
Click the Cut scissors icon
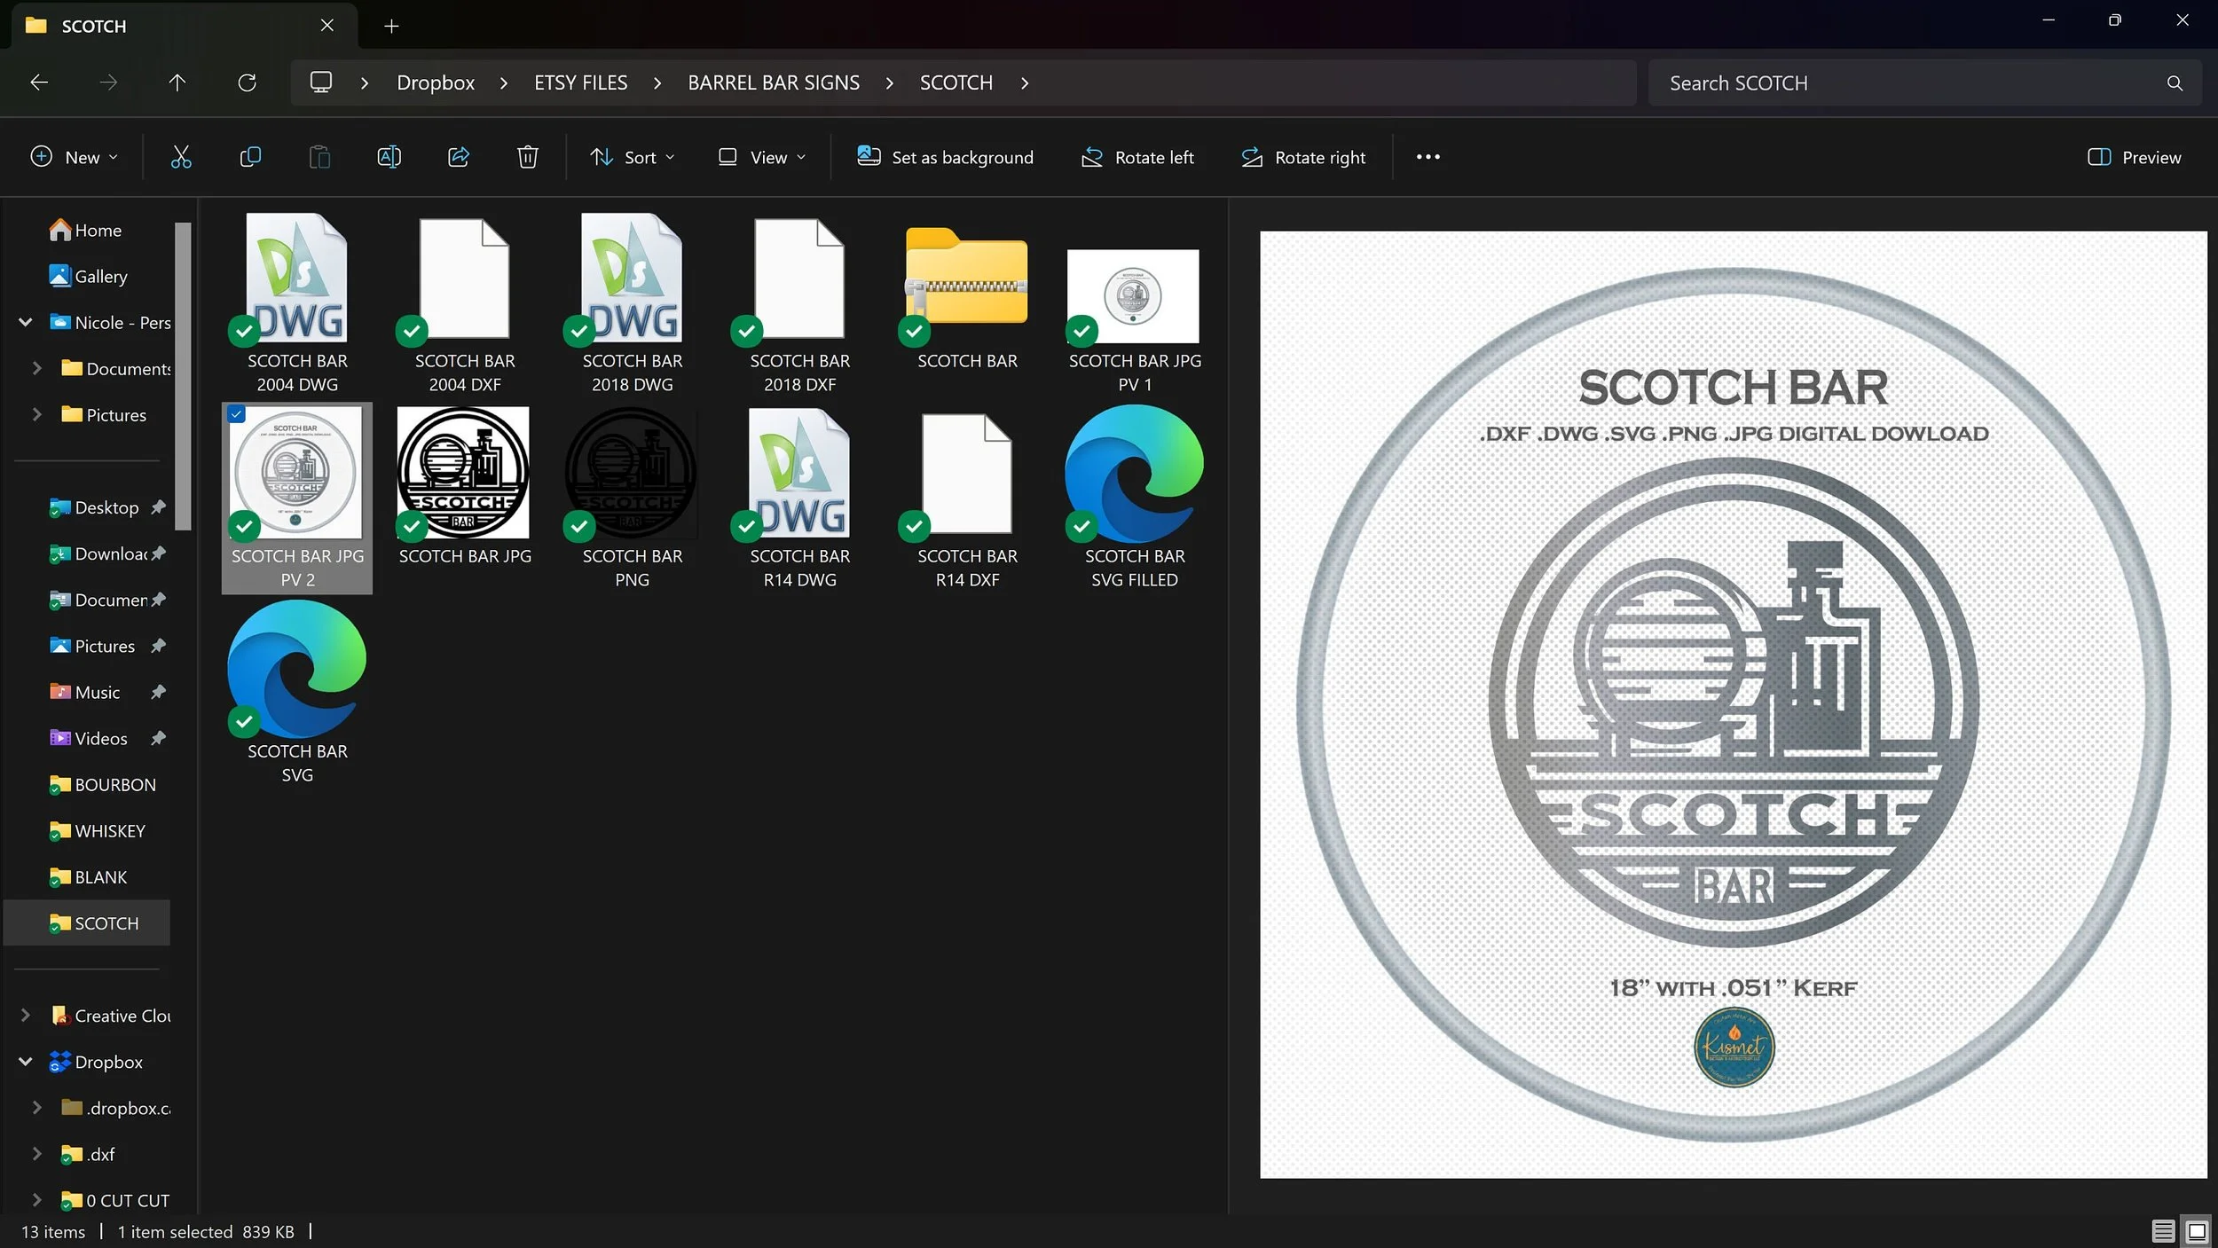point(181,157)
